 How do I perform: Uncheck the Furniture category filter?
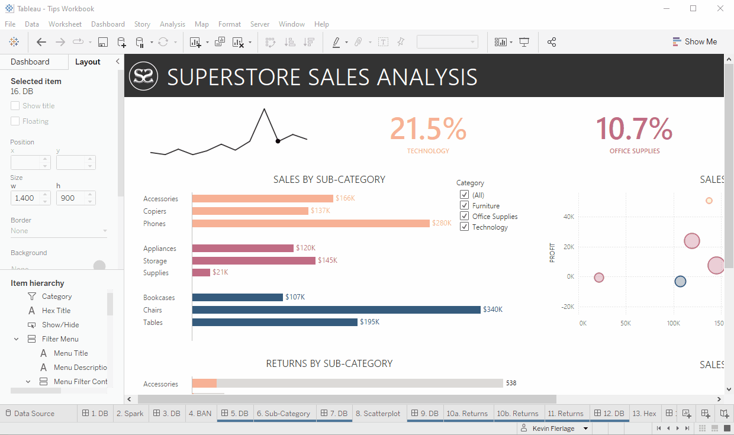(465, 205)
